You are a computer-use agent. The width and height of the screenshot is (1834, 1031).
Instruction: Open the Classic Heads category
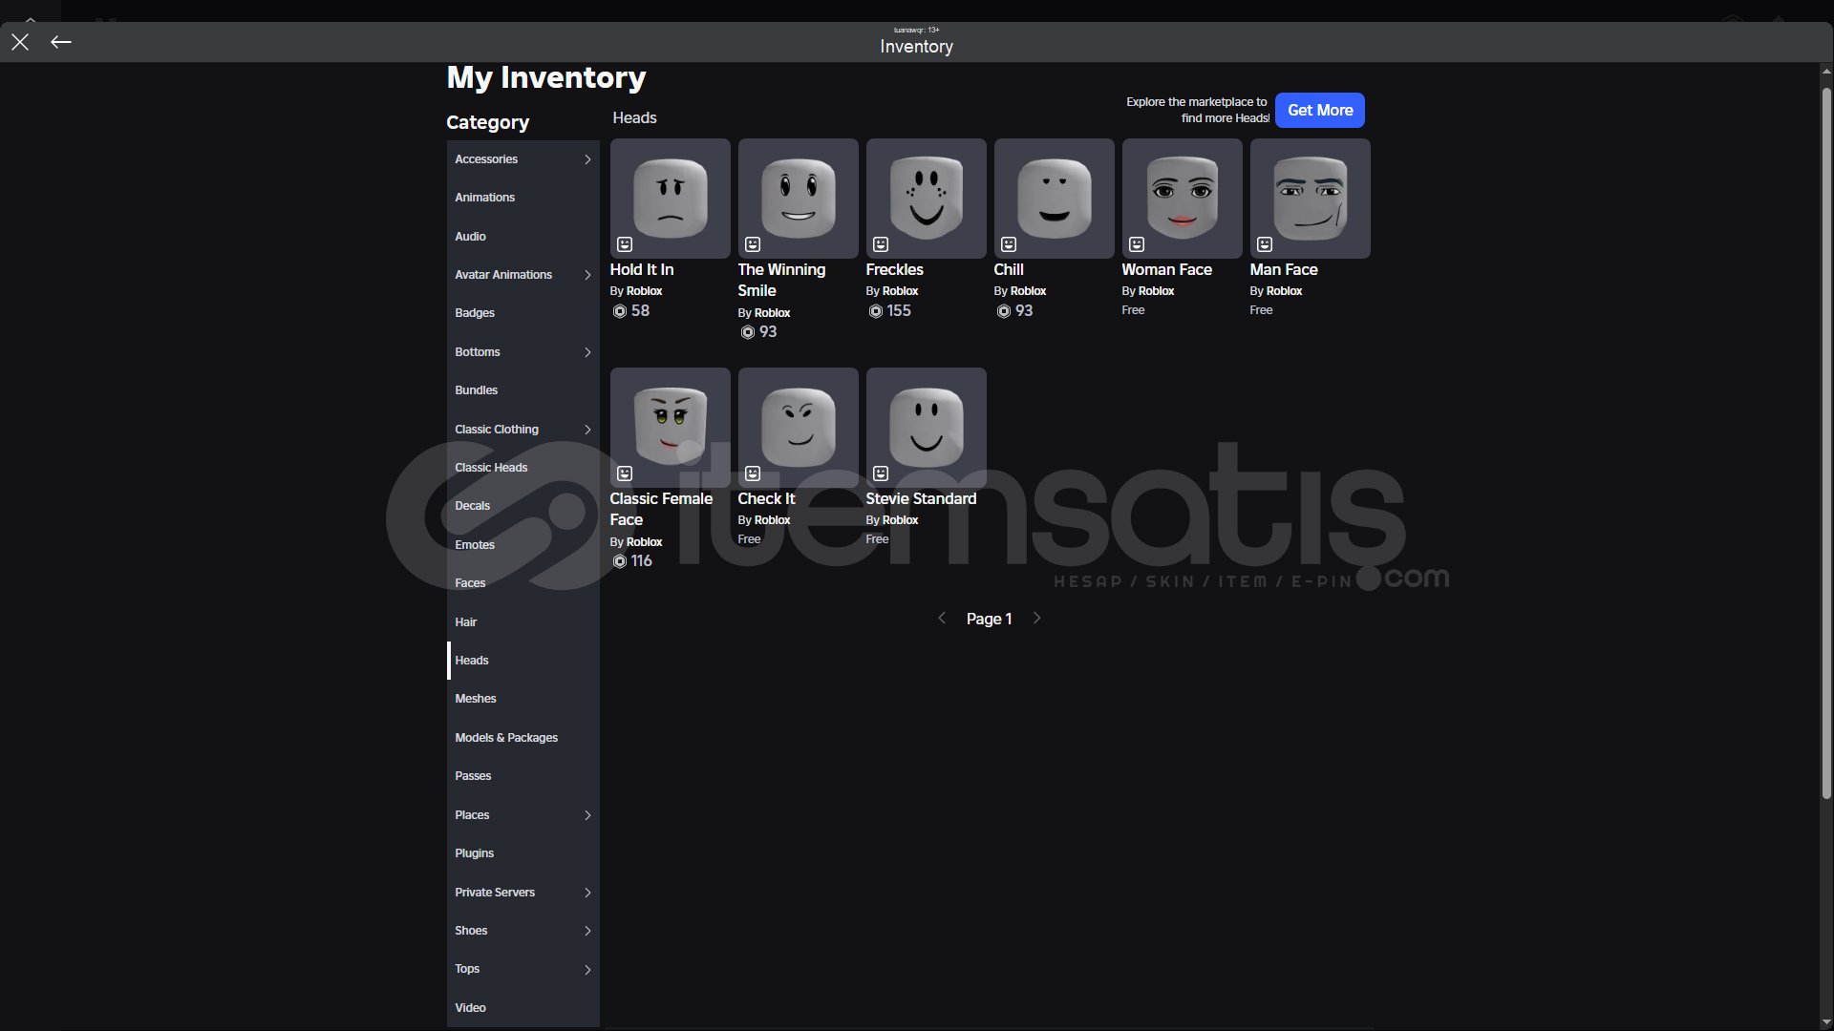[523, 468]
